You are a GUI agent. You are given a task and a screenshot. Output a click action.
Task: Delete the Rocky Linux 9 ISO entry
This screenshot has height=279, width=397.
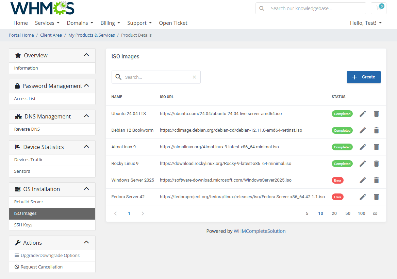point(377,164)
